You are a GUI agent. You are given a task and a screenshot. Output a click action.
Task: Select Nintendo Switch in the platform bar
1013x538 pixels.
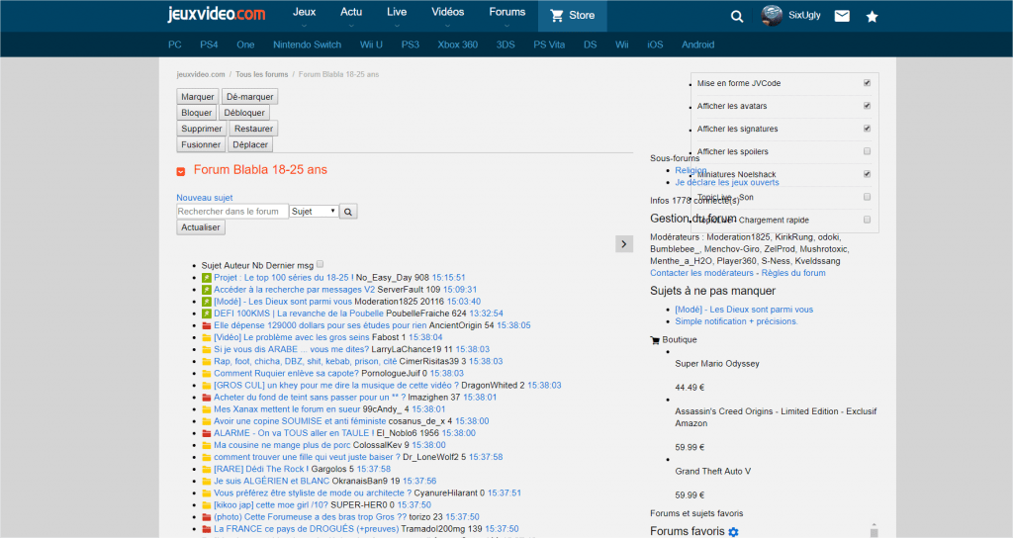[307, 45]
